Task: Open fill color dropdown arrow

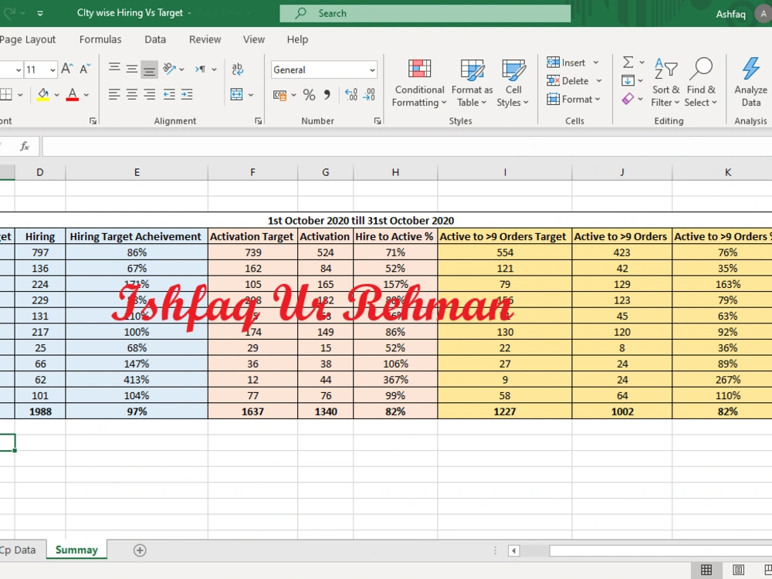Action: click(56, 94)
